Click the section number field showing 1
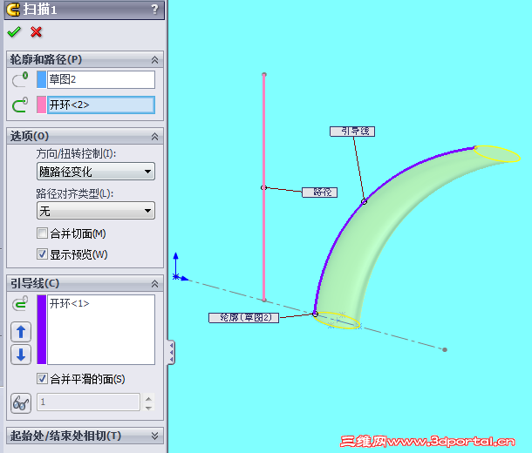 click(88, 402)
